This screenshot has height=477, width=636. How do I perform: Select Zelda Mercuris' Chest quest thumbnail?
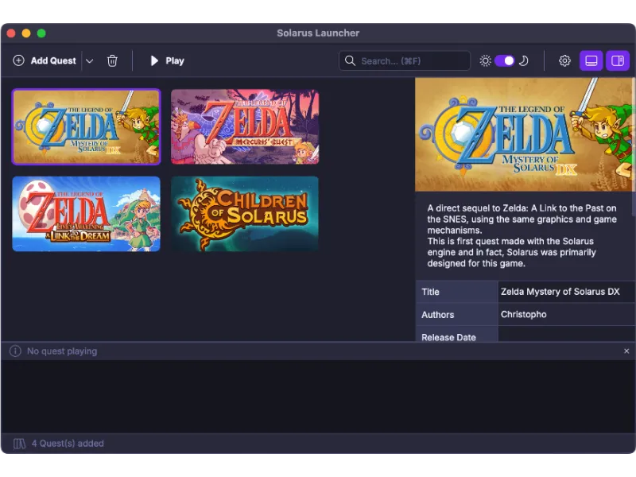coord(245,127)
